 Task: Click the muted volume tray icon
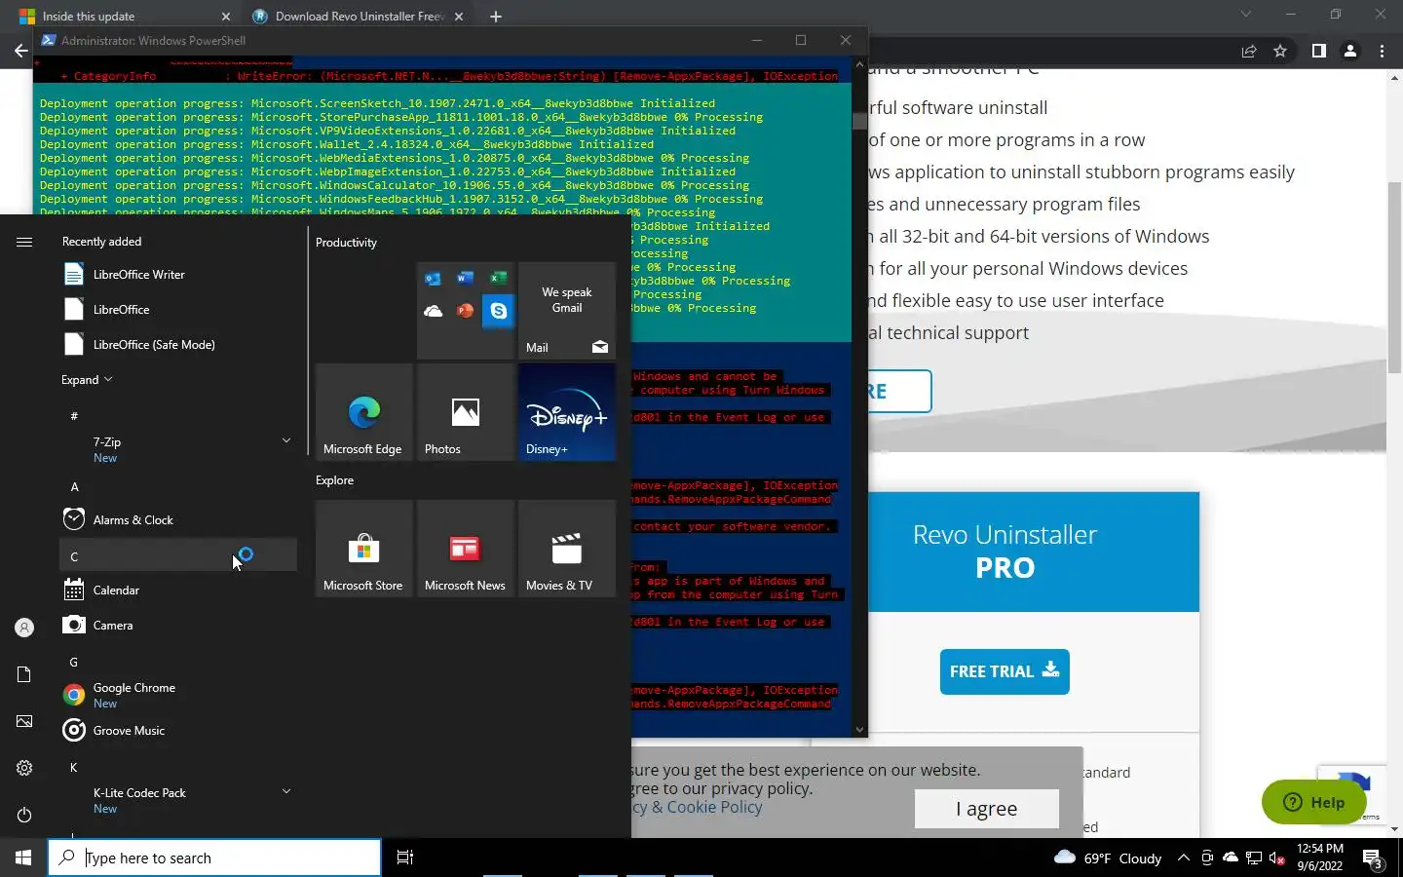point(1277,858)
